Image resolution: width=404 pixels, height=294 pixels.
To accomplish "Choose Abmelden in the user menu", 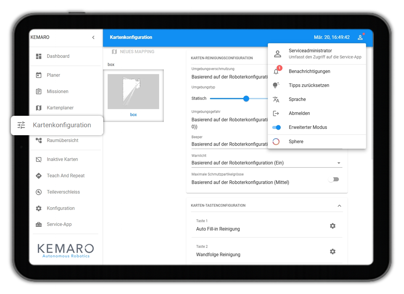I will [x=317, y=113].
